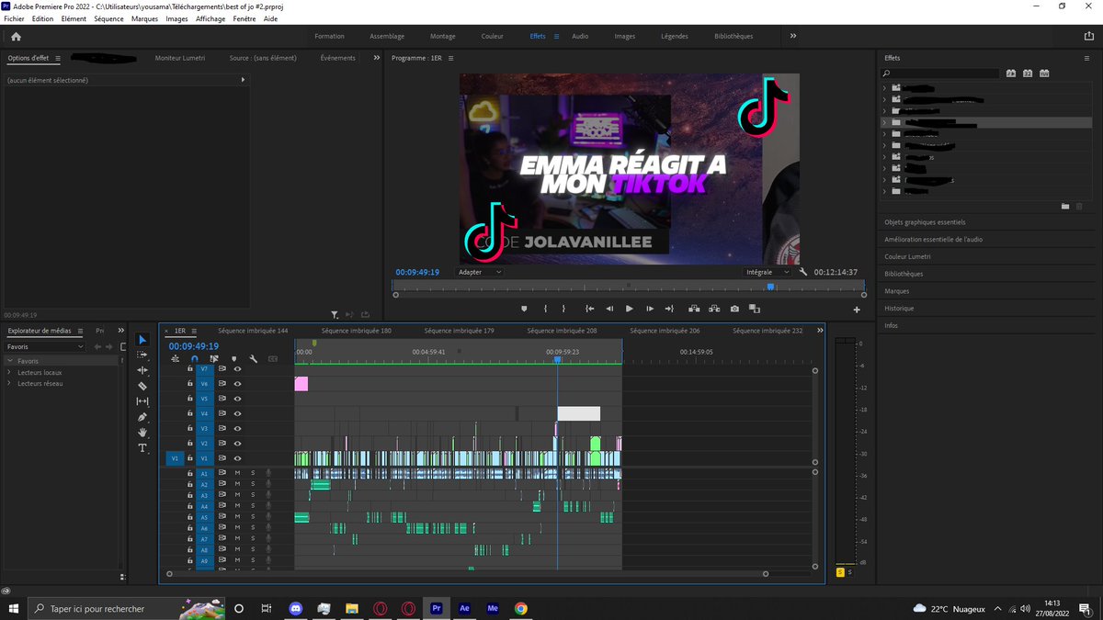Screen dimensions: 1103x620
Task: Mute audio track A1
Action: [237, 473]
